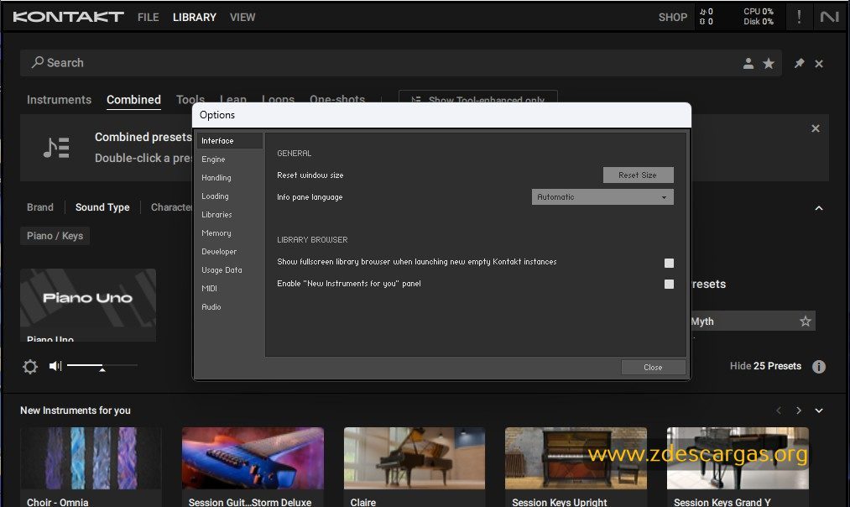The height and width of the screenshot is (507, 850).
Task: Collapse New Instruments for you section
Action: (819, 411)
